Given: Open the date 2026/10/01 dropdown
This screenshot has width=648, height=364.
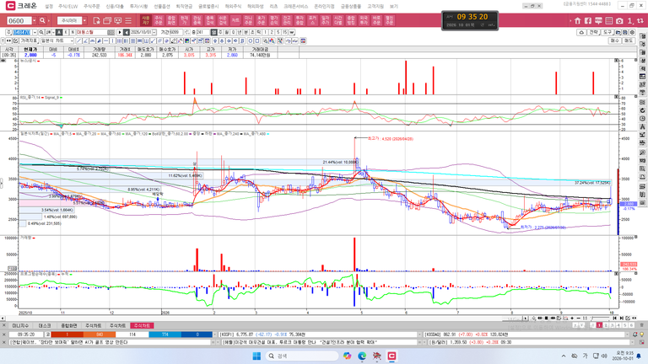Looking at the screenshot, I should pos(154,32).
